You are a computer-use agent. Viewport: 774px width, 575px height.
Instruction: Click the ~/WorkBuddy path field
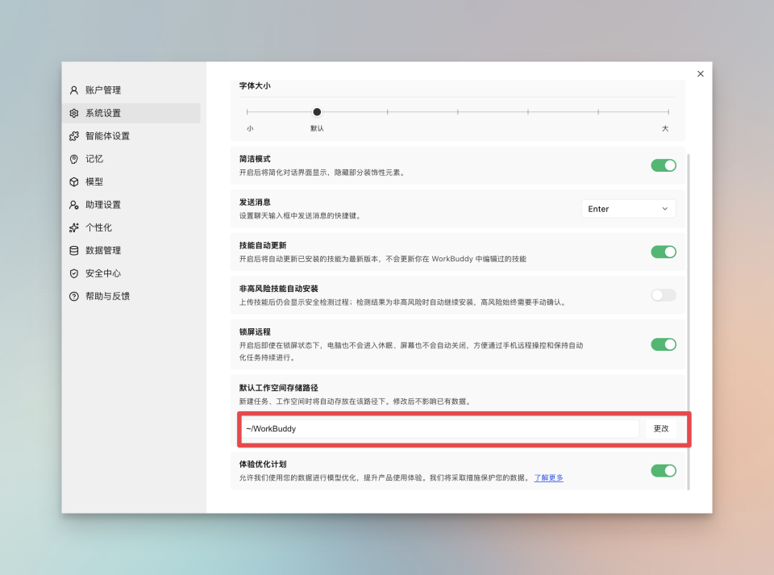tap(440, 428)
